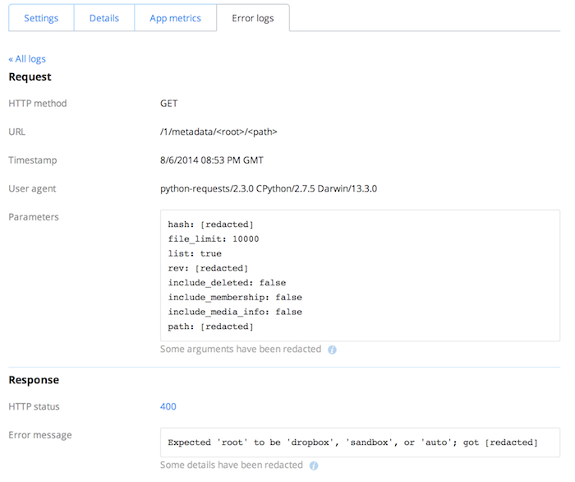Click the Request section heading
Image resolution: width=575 pixels, height=482 pixels.
pos(30,76)
